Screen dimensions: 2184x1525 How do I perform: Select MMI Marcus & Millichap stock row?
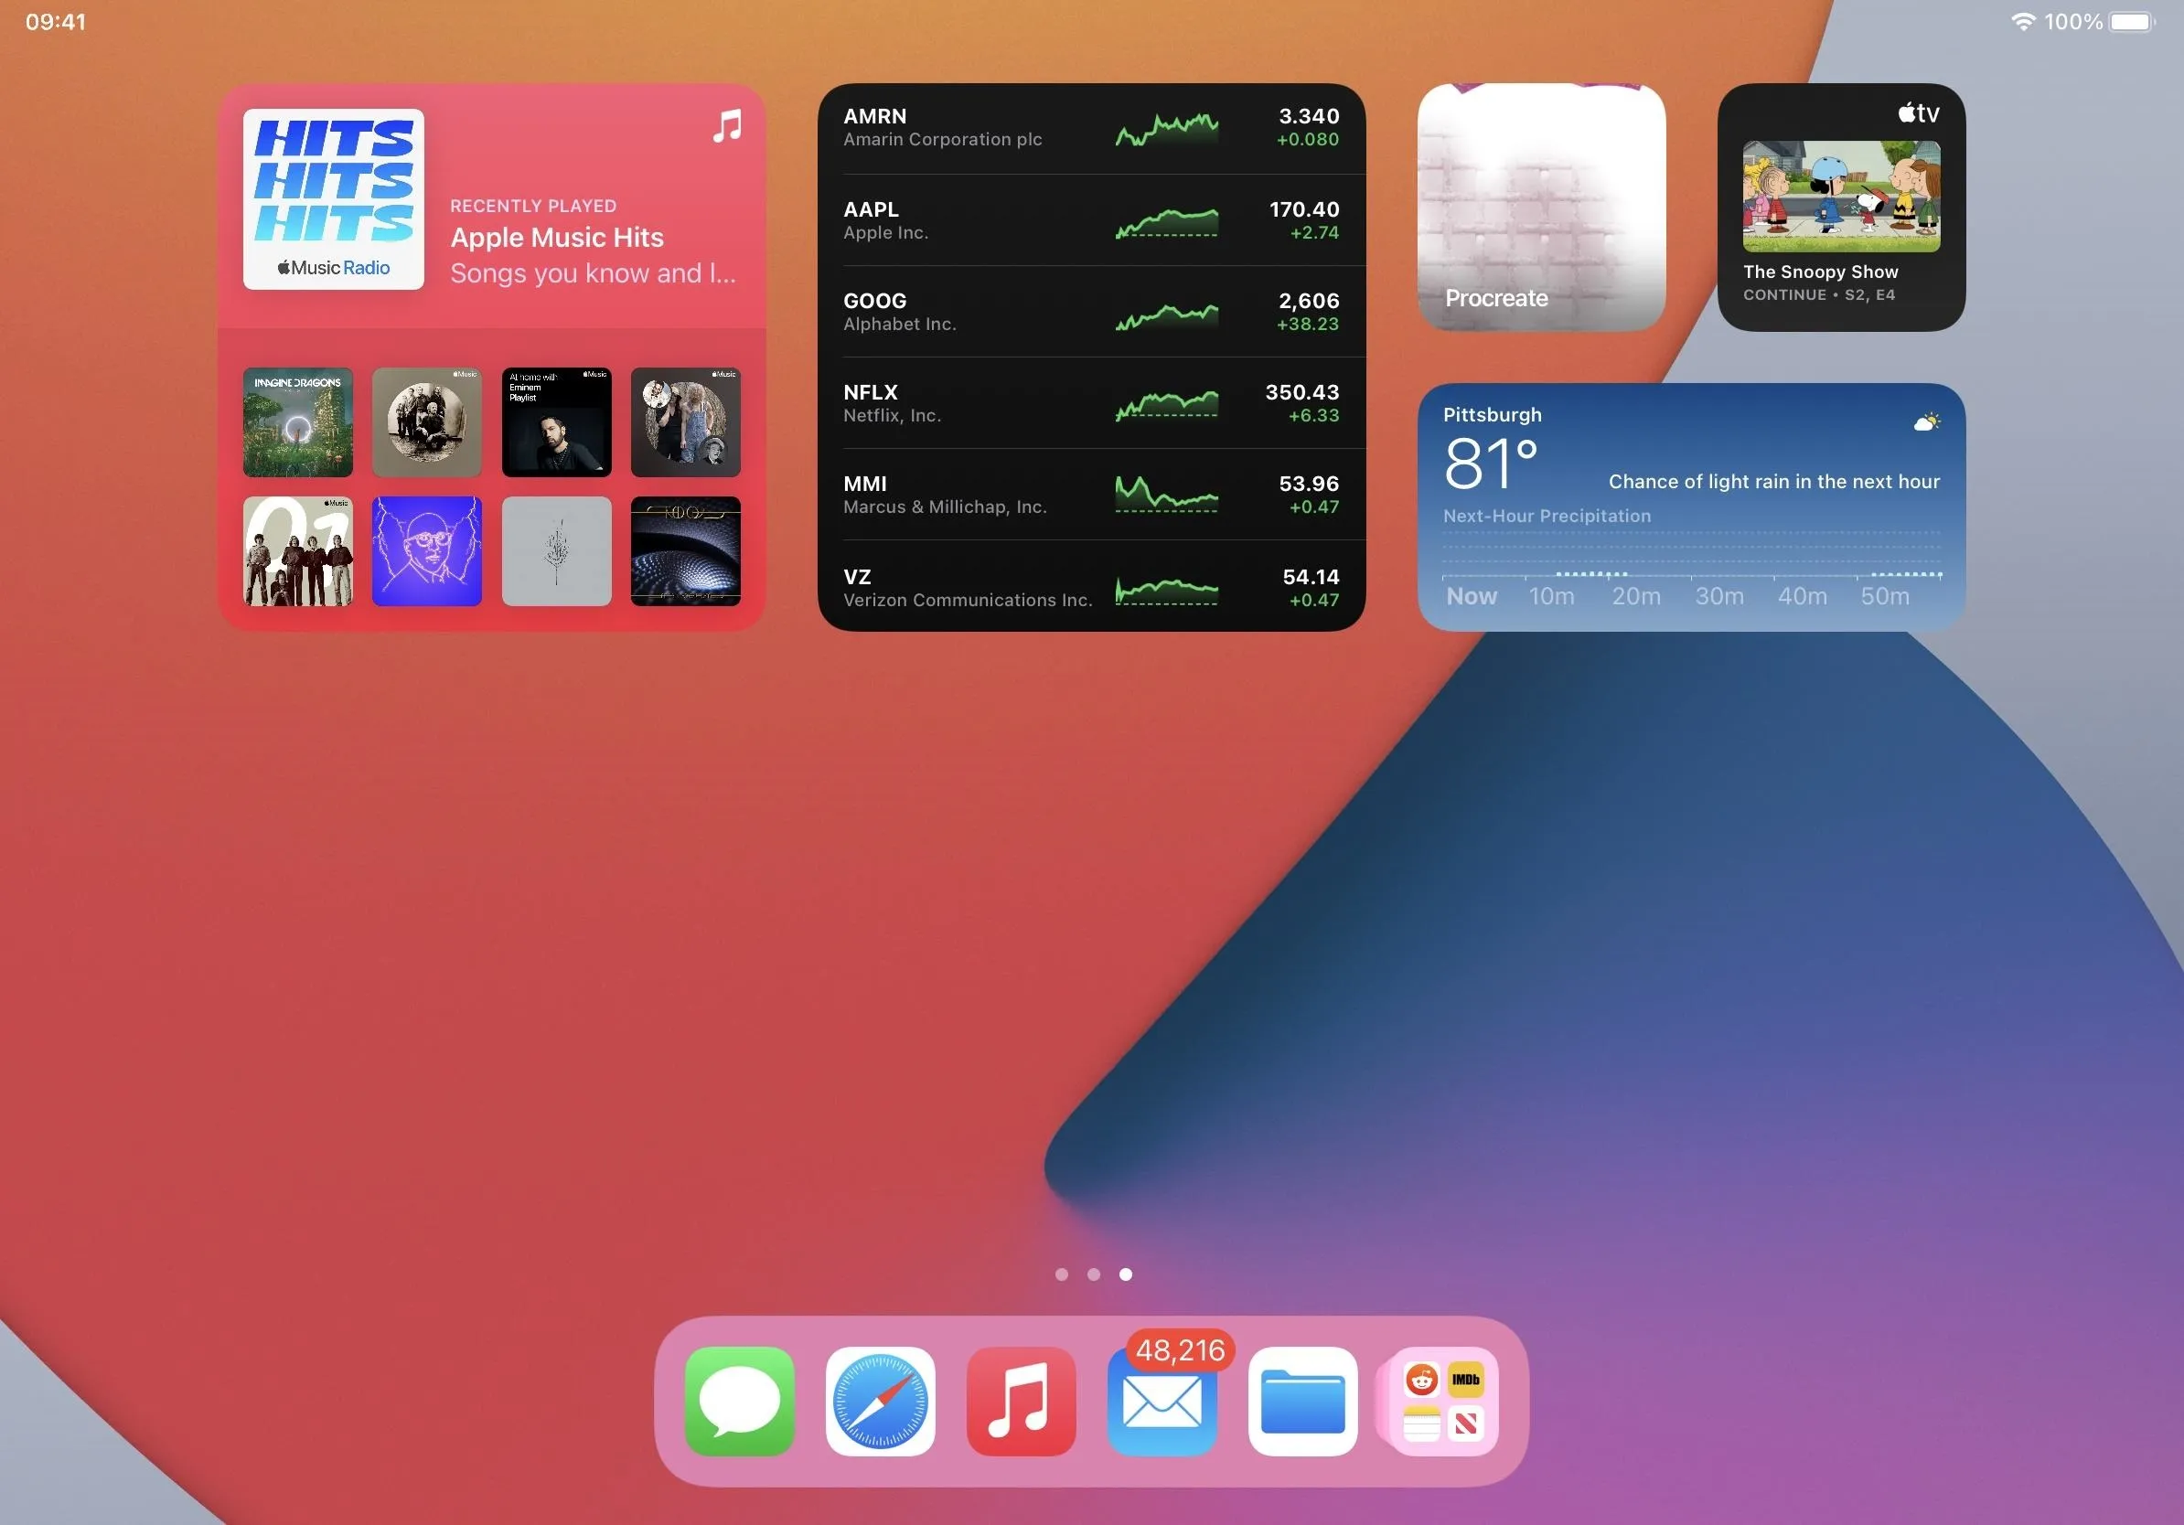[1091, 495]
